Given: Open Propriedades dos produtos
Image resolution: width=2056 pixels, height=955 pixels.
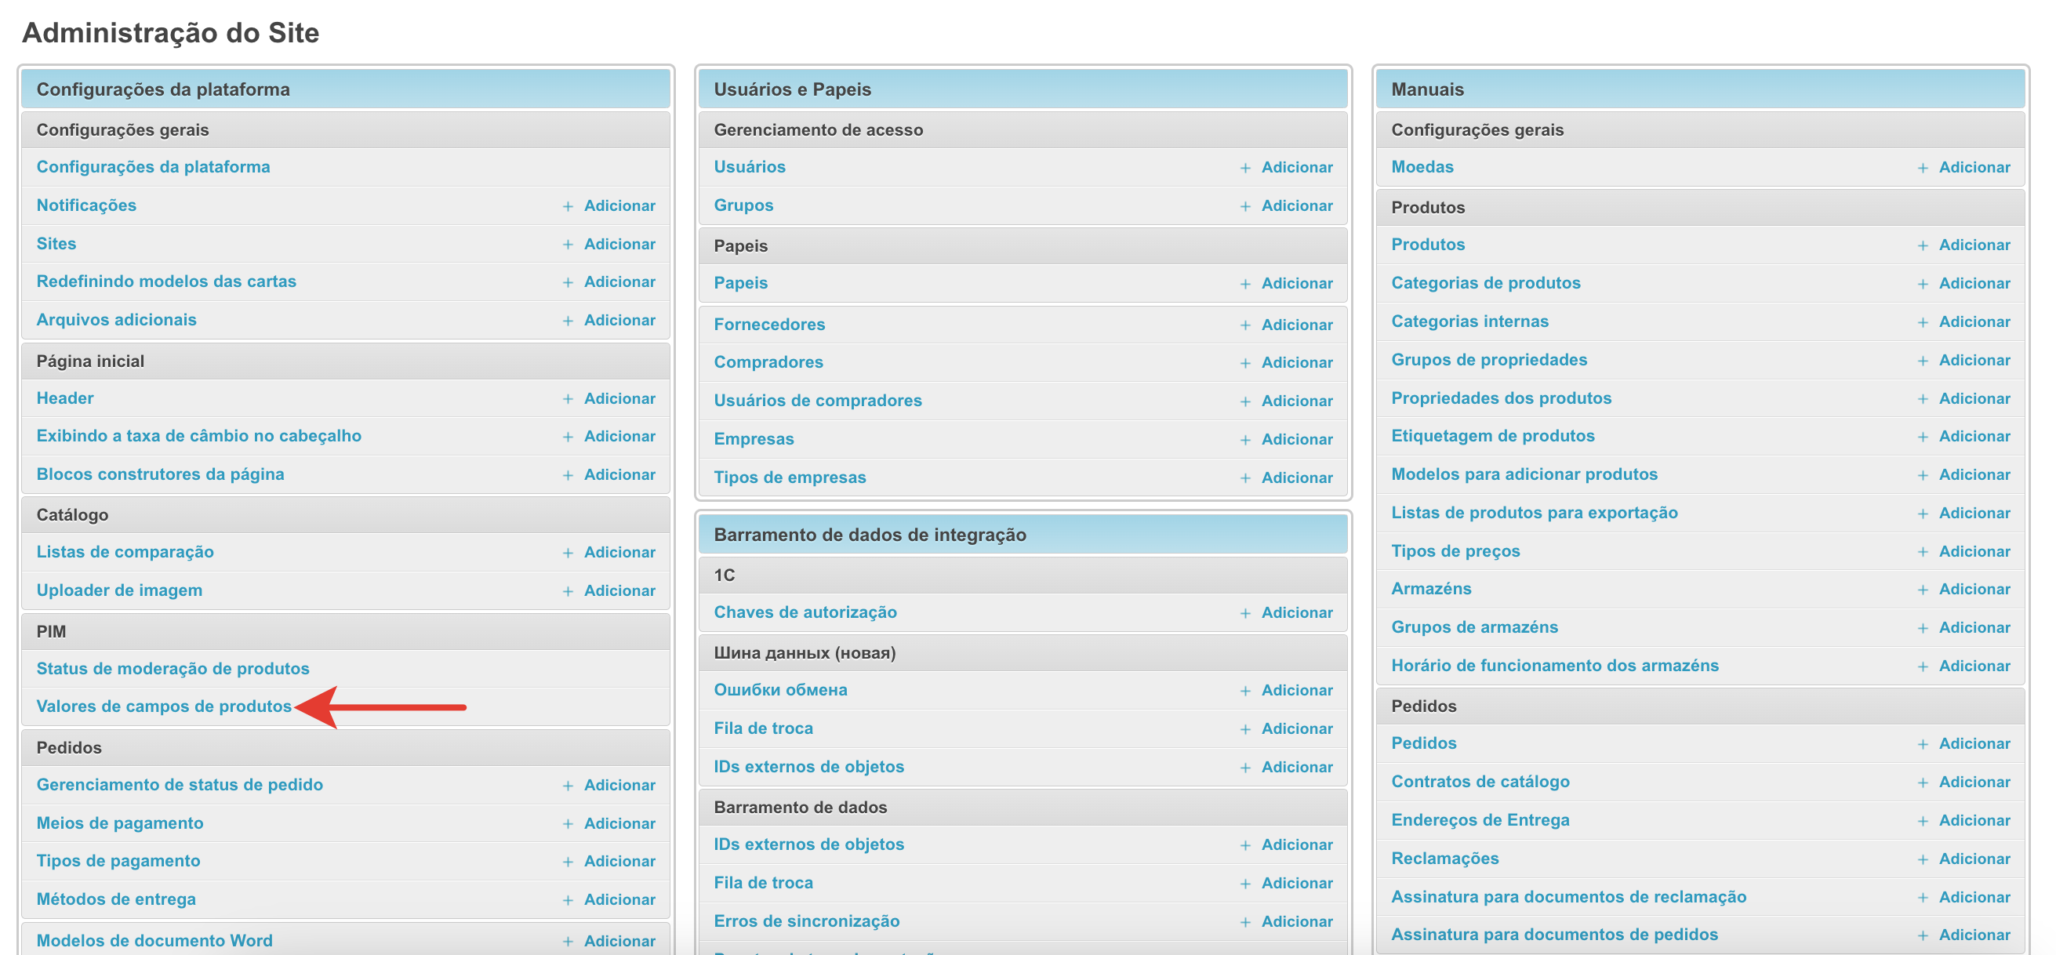Looking at the screenshot, I should click(1502, 398).
